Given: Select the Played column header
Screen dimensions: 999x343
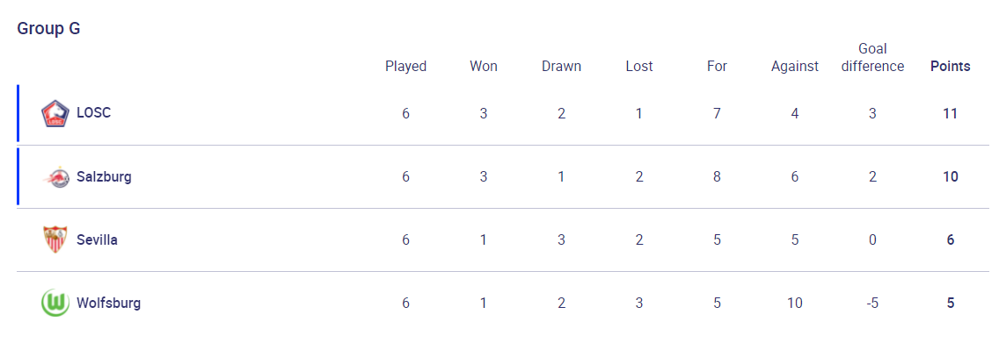Looking at the screenshot, I should [406, 66].
